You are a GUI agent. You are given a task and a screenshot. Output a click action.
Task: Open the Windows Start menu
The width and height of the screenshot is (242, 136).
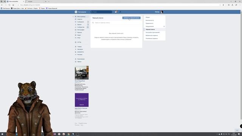coord(2,134)
